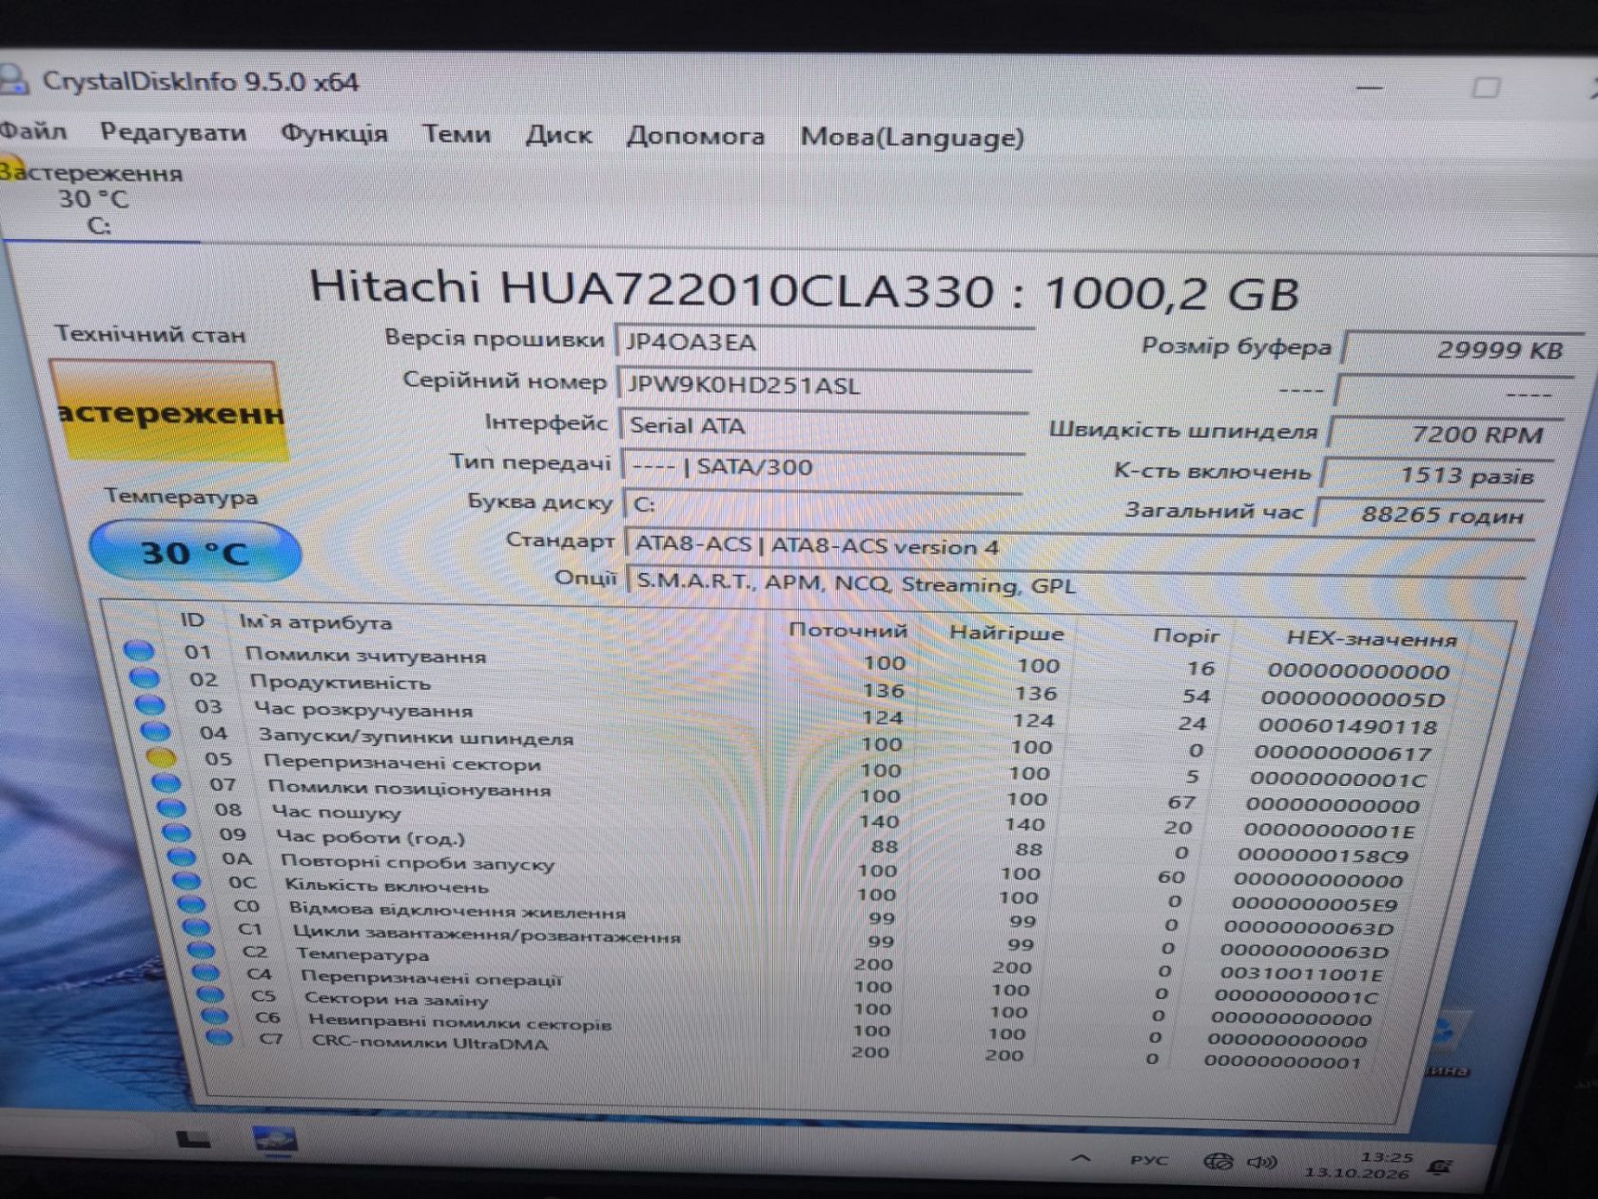Click the yellow status dot for attribute 05
The image size is (1598, 1199).
[161, 758]
